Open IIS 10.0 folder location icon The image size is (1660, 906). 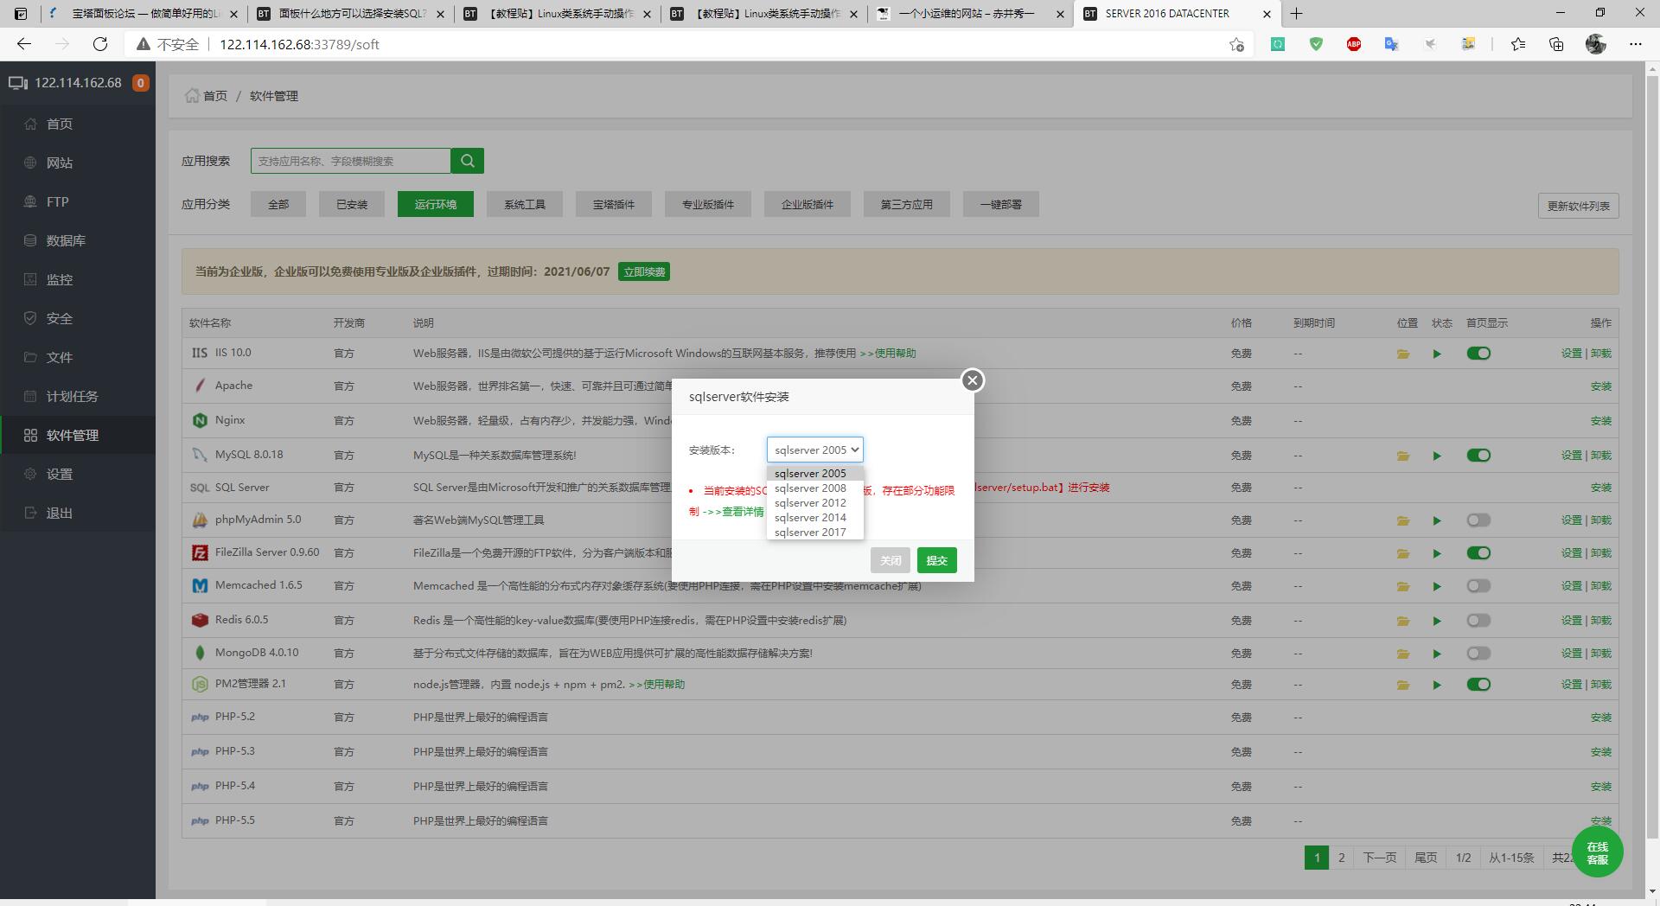pyautogui.click(x=1403, y=354)
